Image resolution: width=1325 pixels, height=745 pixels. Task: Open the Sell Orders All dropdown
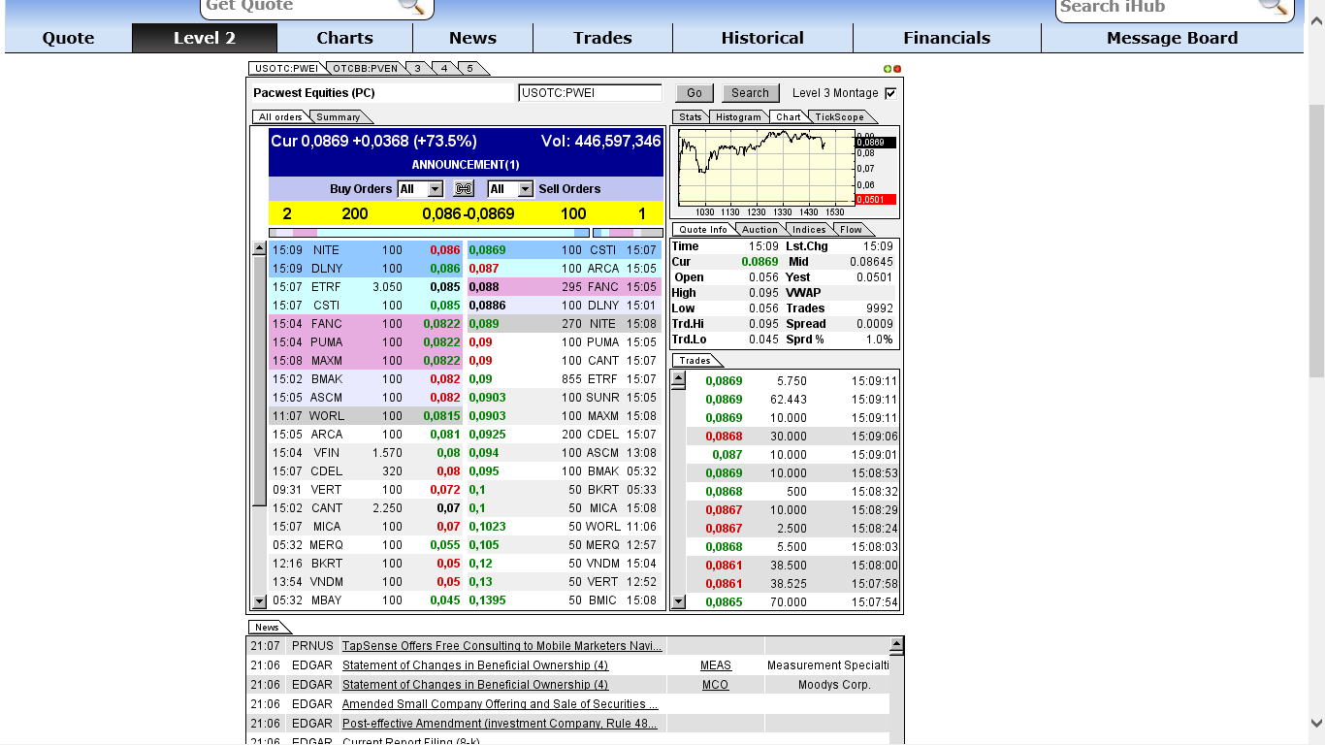510,189
